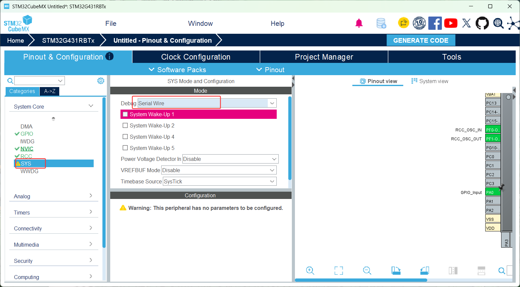This screenshot has width=520, height=287.
Task: Switch to the Tools tab
Action: 452,57
